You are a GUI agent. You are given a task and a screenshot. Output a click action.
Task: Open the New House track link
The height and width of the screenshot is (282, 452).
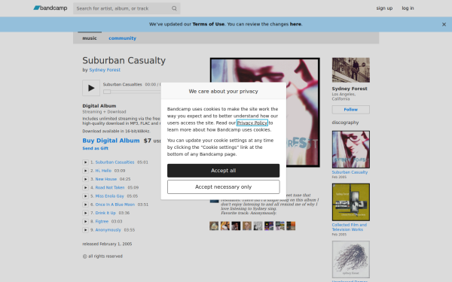pyautogui.click(x=106, y=179)
